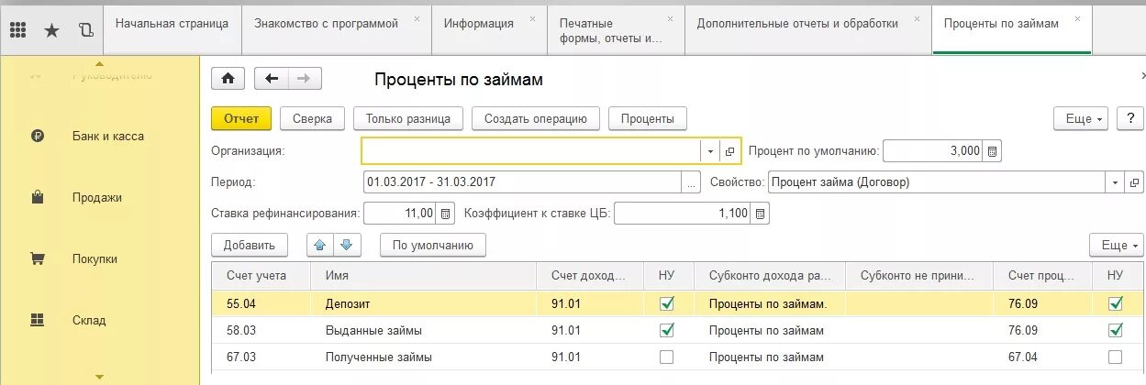Switch to Информация tab
This screenshot has height=385, width=1146.
[x=479, y=24]
